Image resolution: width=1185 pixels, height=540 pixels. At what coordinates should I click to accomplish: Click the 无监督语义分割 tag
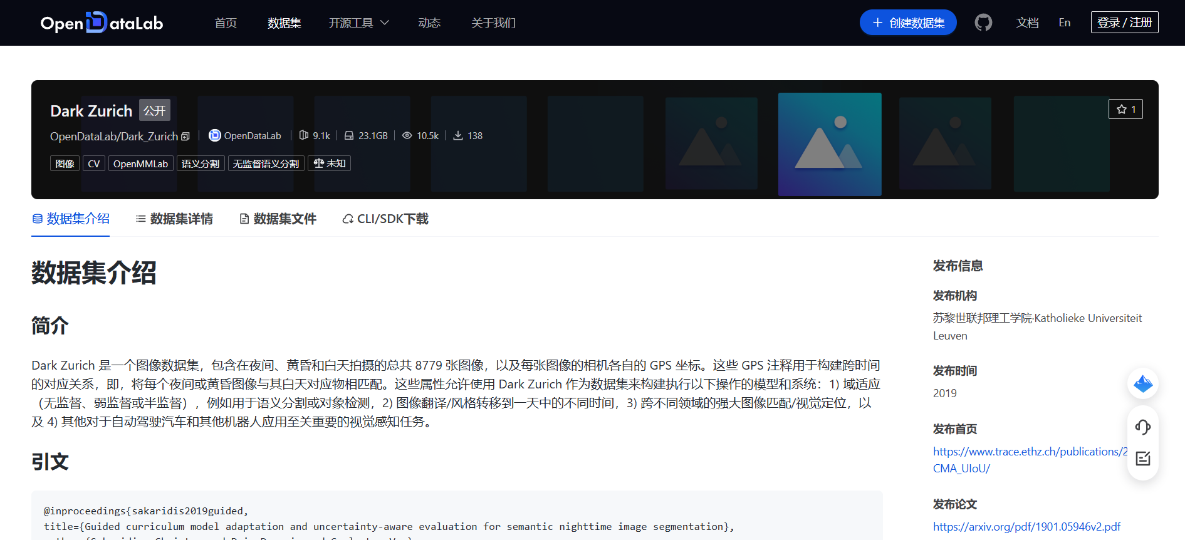[266, 164]
